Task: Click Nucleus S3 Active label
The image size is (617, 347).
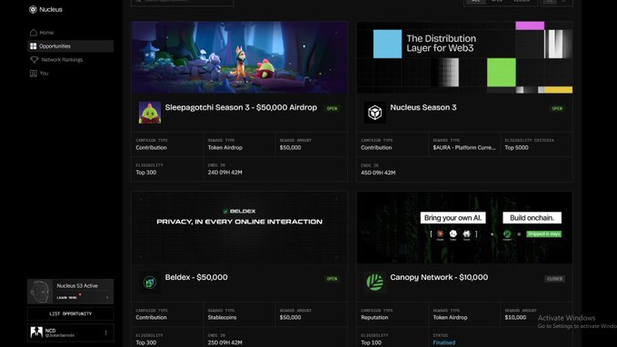Action: tap(77, 286)
